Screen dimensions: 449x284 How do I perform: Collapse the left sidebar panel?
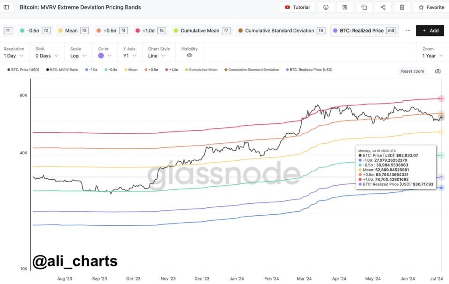click(x=6, y=7)
